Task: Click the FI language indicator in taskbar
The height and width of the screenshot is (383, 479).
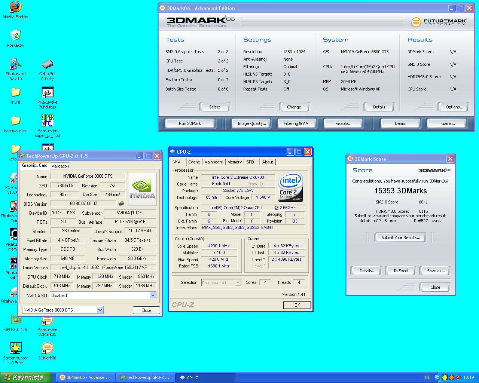Action: tap(427, 377)
